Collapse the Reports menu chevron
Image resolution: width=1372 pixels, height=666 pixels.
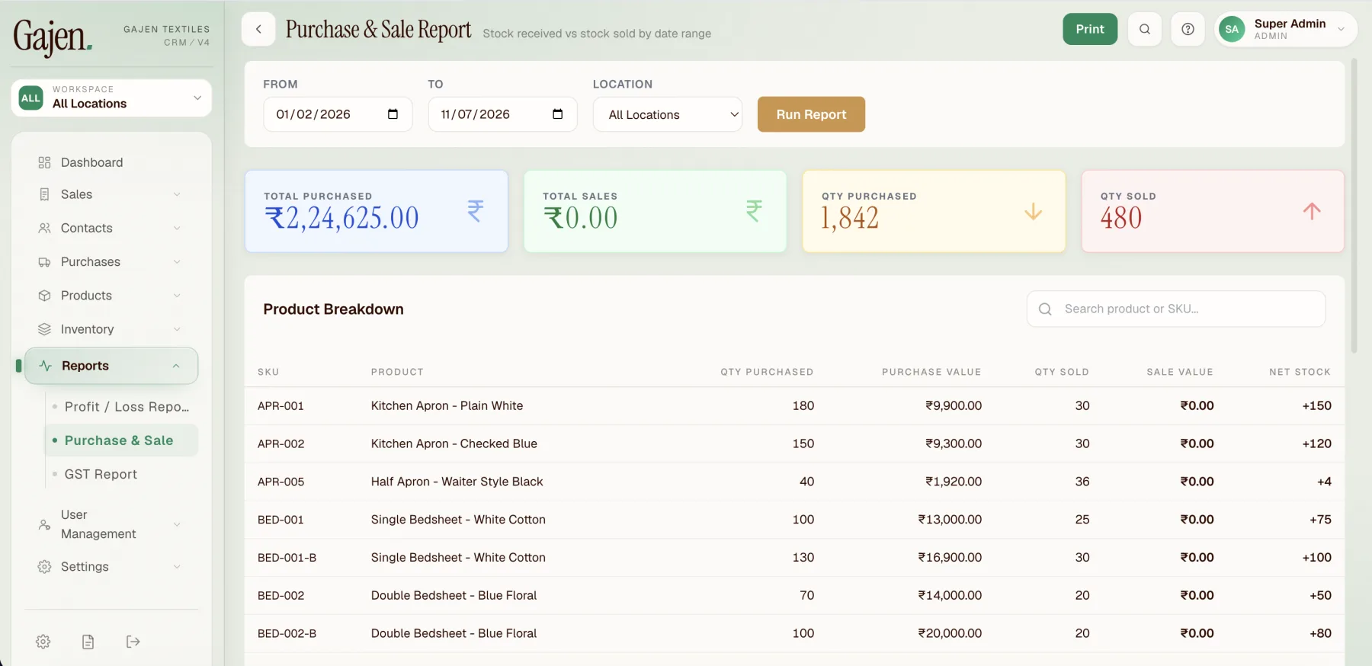tap(176, 366)
